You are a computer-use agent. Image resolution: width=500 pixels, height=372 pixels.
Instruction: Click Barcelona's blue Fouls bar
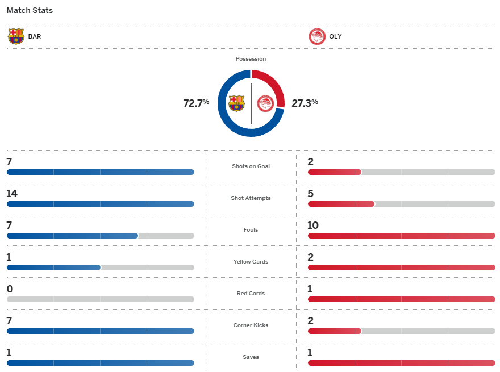(72, 236)
